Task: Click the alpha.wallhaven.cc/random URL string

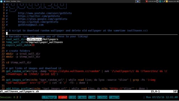Action: click(x=74, y=71)
